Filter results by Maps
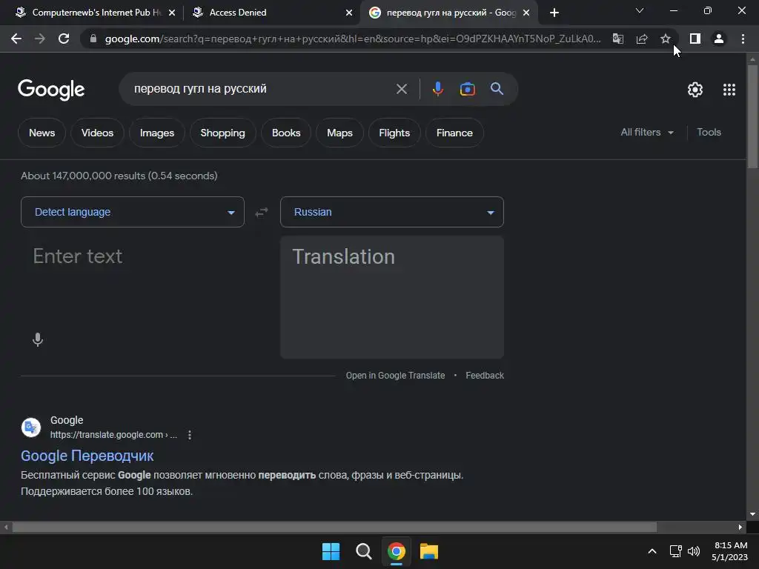 339,133
